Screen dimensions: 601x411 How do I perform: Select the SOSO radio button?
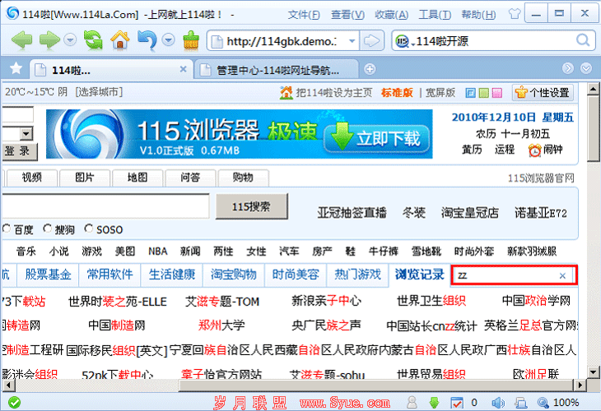pyautogui.click(x=89, y=229)
